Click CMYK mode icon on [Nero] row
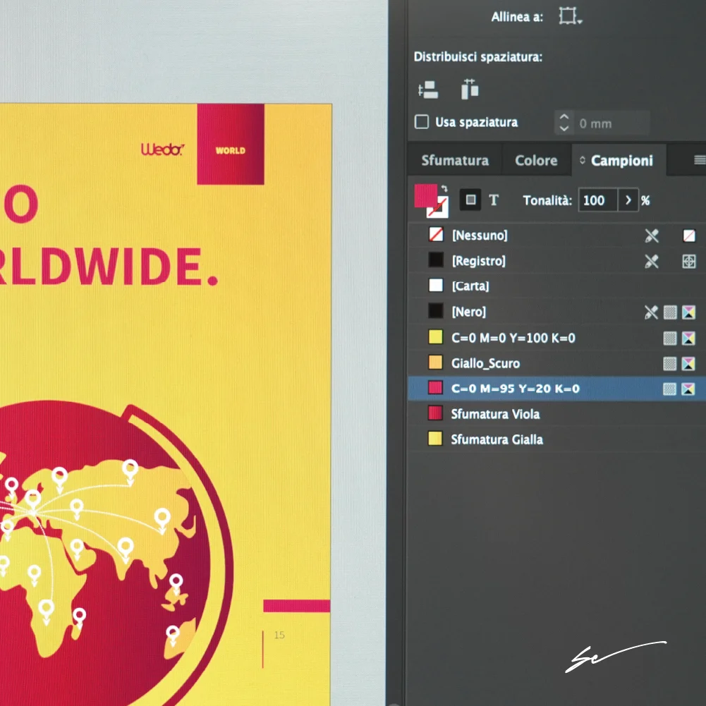Viewport: 706px width, 706px height. (688, 312)
